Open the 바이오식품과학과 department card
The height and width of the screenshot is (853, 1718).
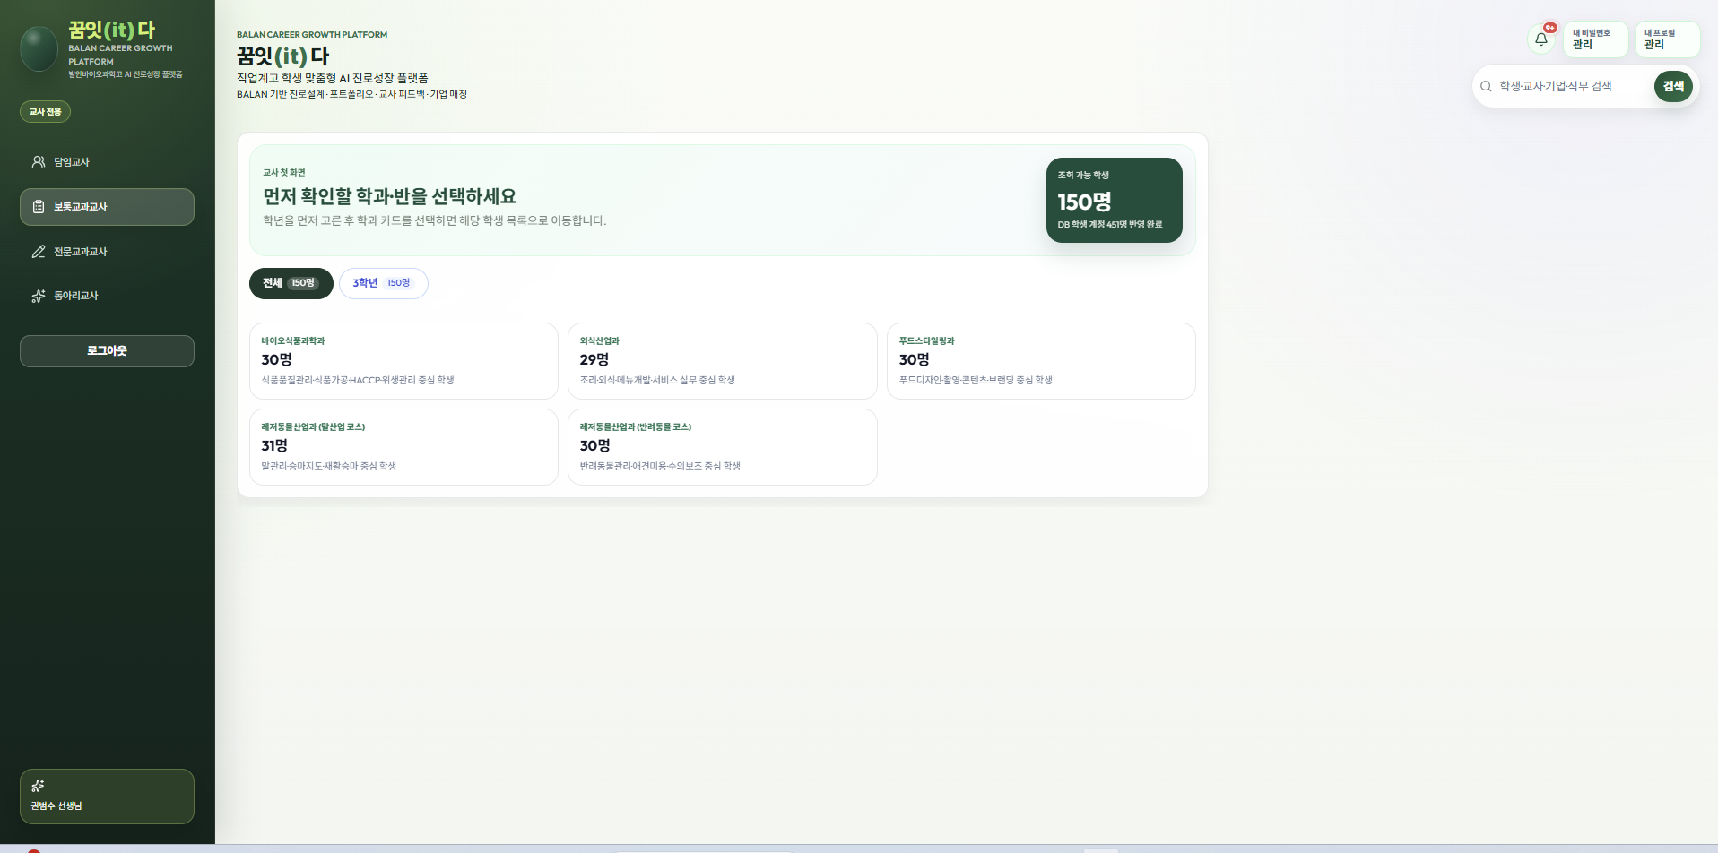403,361
